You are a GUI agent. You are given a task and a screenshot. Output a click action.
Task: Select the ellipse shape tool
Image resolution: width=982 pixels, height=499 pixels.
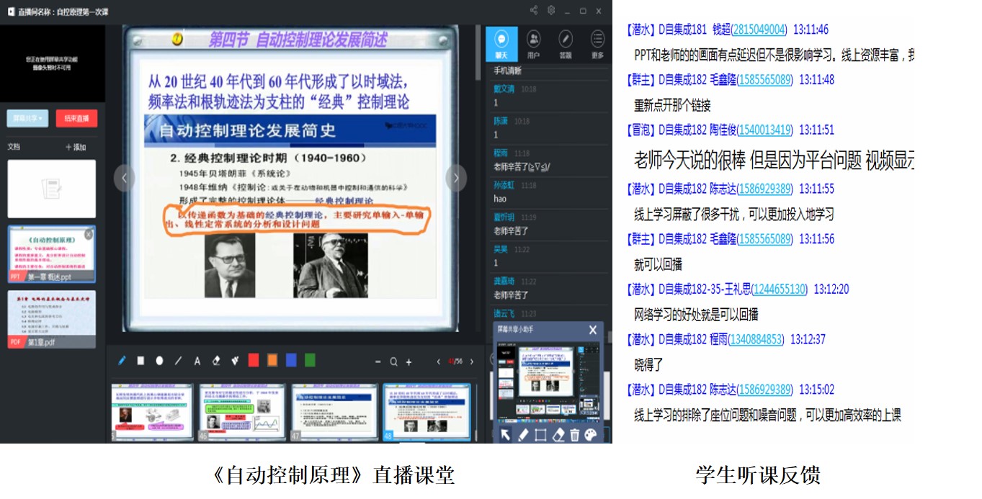pos(159,361)
